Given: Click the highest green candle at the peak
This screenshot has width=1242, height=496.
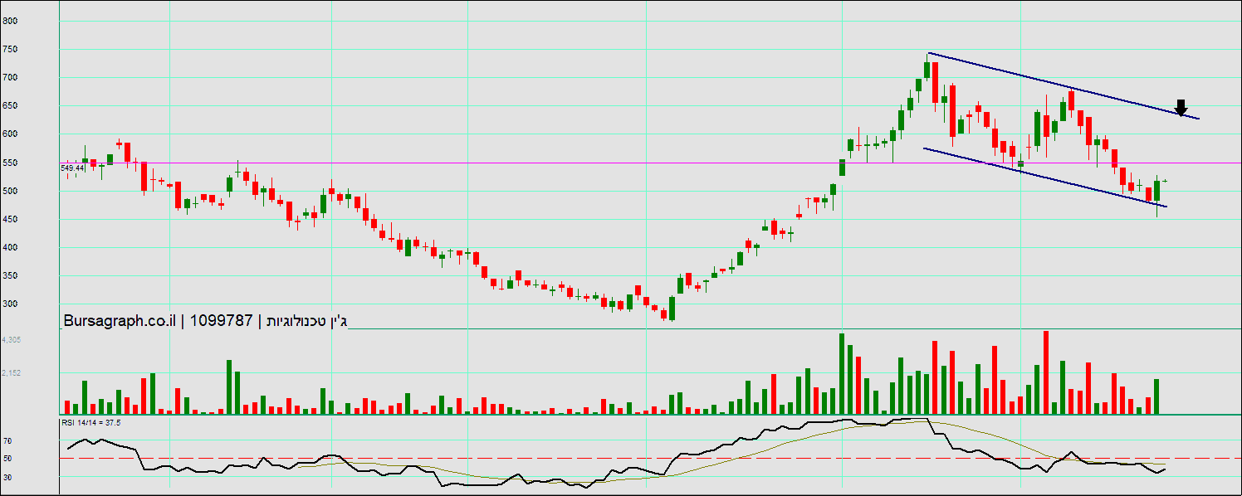Looking at the screenshot, I should [x=927, y=70].
